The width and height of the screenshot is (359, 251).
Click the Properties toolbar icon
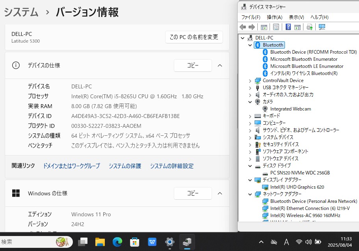tap(276, 27)
